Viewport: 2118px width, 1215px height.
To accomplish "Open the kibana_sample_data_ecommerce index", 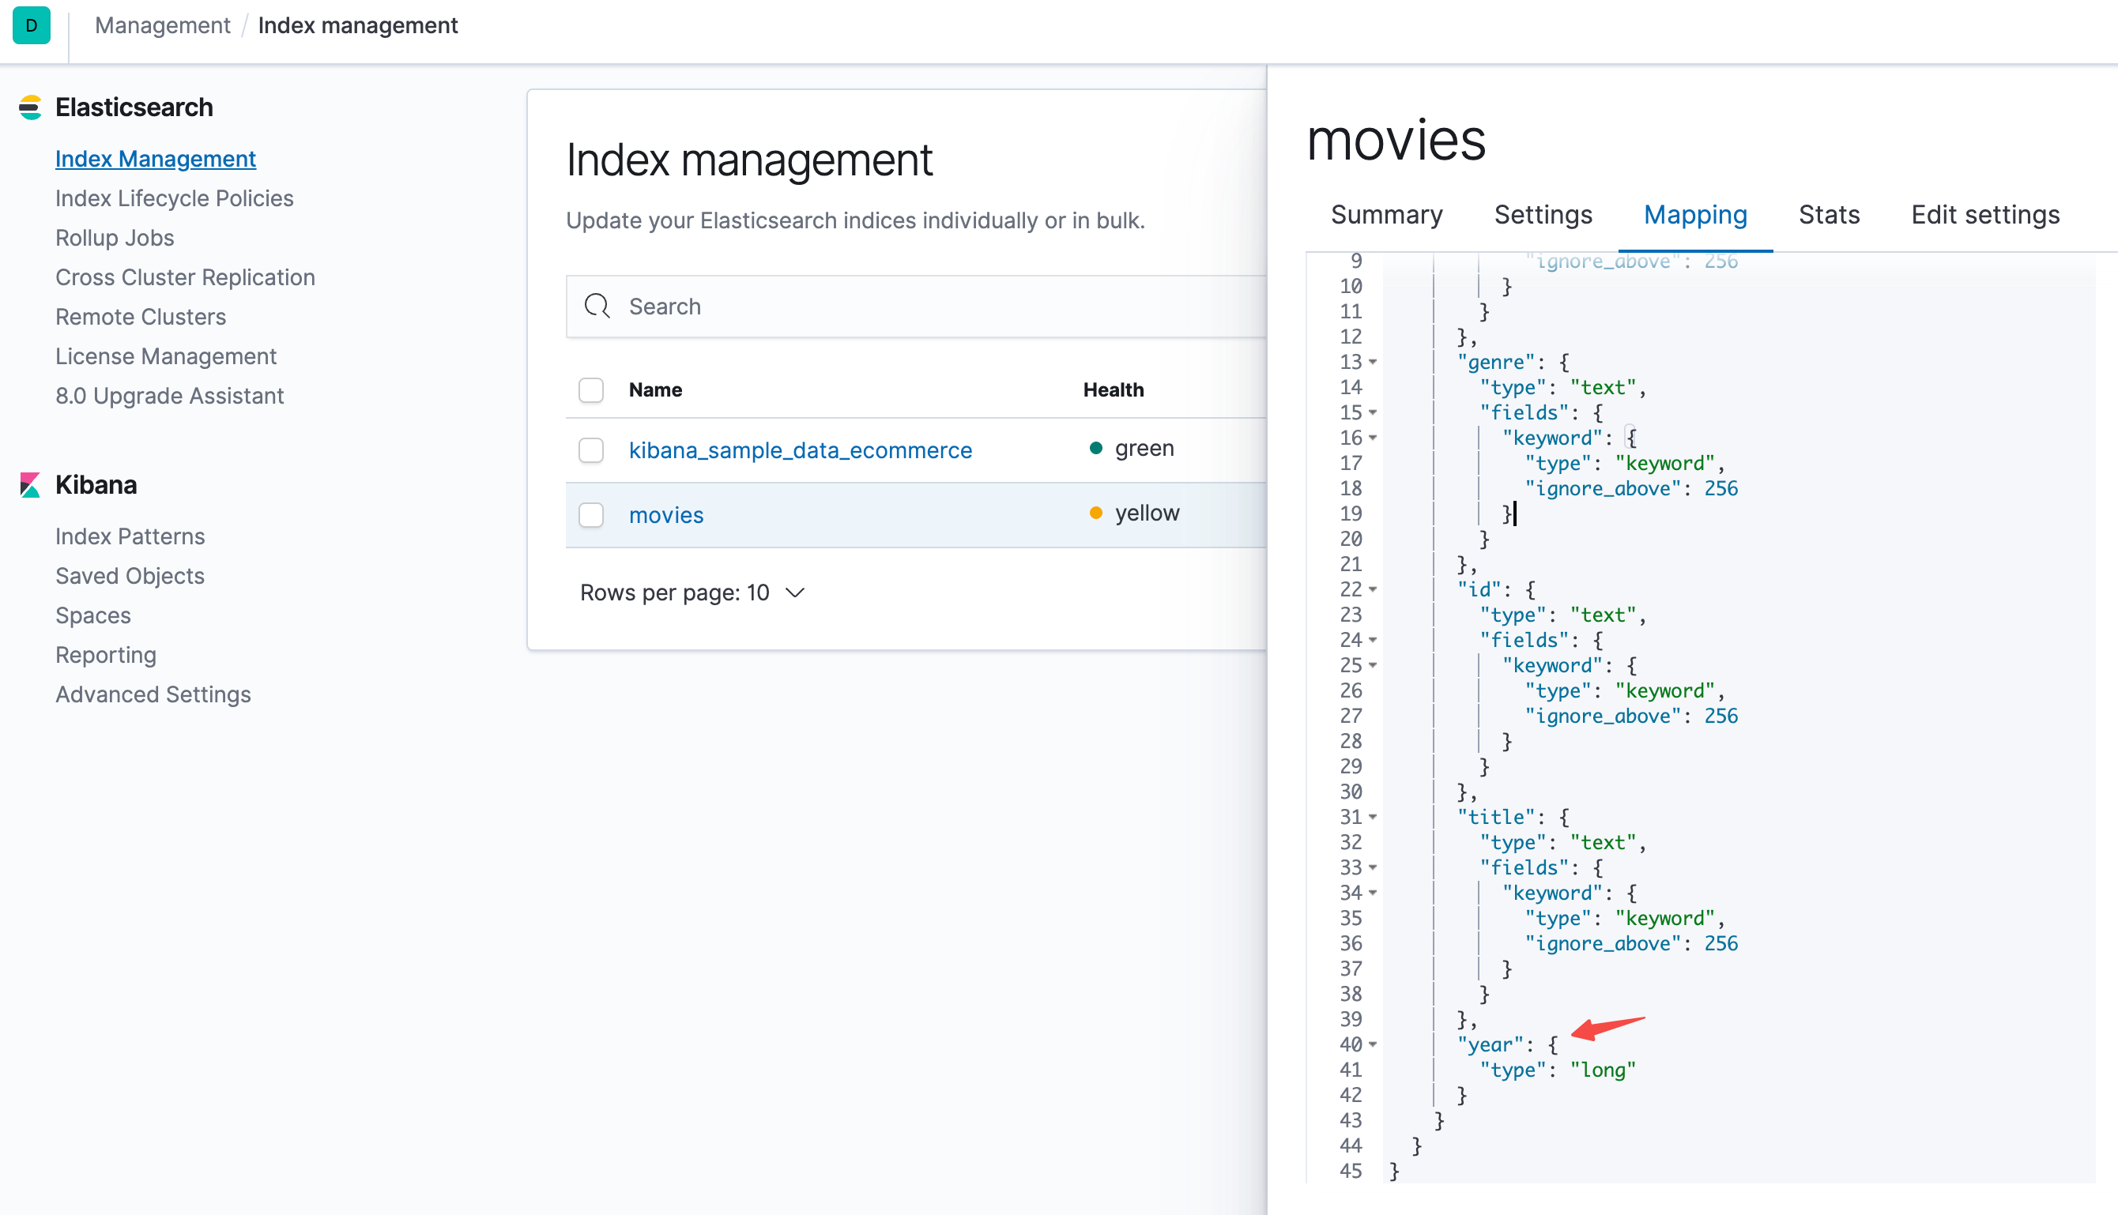I will click(x=800, y=450).
